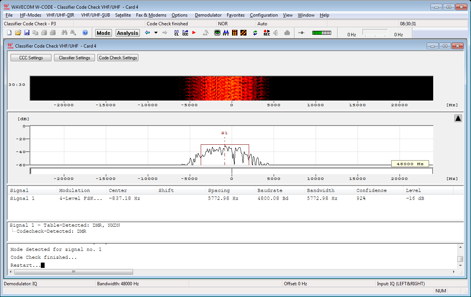Collapse spectrum with black up-triangle button
Viewport: 471px width, 297px height.
(x=458, y=118)
